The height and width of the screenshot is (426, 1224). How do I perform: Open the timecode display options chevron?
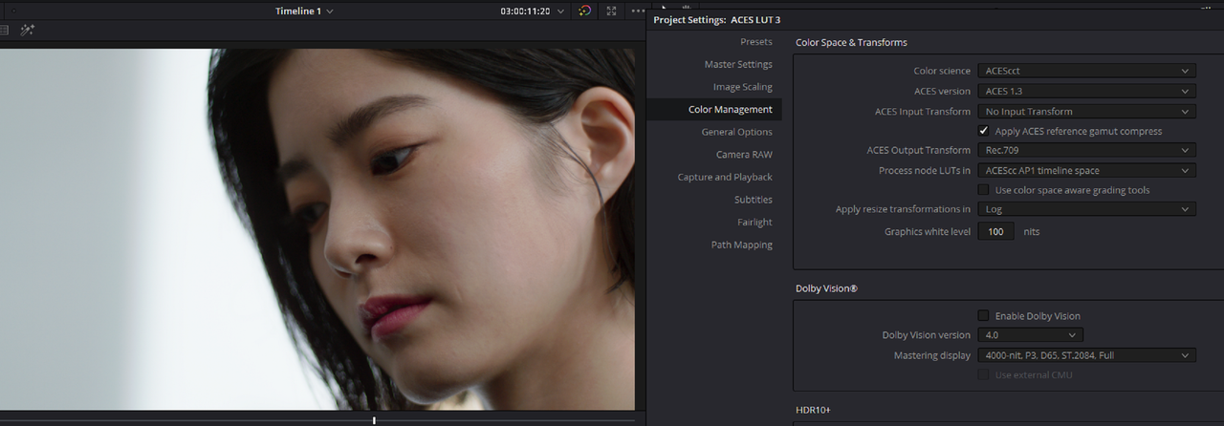[x=560, y=11]
